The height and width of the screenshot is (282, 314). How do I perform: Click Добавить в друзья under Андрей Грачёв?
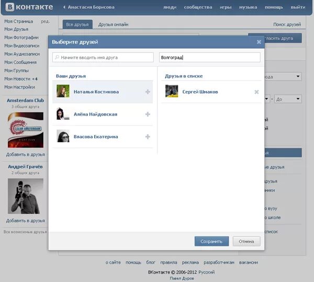click(x=26, y=221)
